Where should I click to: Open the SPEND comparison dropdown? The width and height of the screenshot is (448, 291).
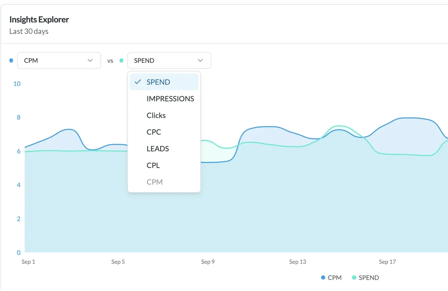(169, 60)
